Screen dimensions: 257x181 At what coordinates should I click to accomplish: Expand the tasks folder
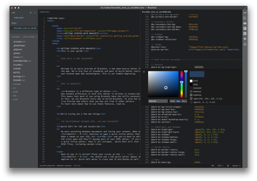tap(15, 92)
